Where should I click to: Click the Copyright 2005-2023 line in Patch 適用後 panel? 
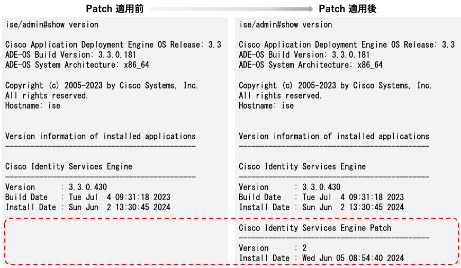point(335,86)
